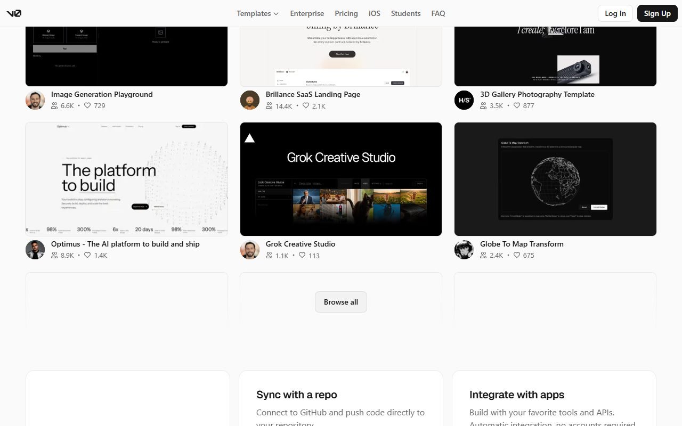
Task: Click heart icon on Optimus template
Action: (87, 255)
